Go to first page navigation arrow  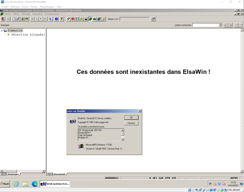coord(32,19)
